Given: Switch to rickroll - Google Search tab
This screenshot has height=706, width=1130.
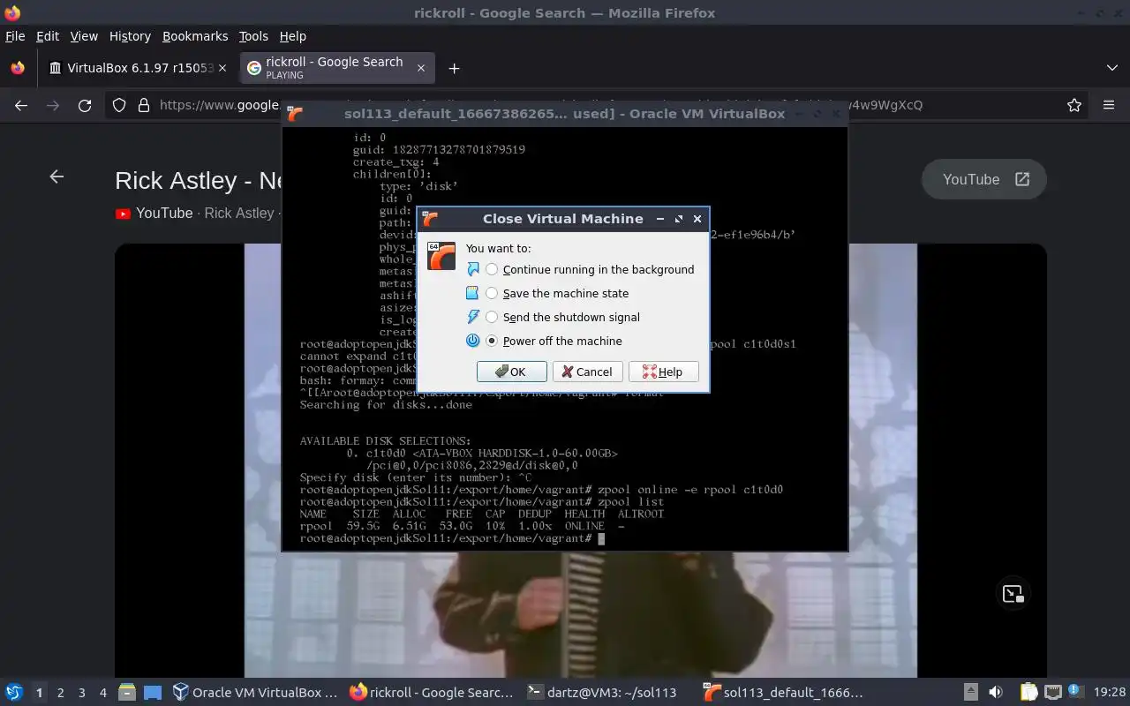Looking at the screenshot, I should point(335,68).
